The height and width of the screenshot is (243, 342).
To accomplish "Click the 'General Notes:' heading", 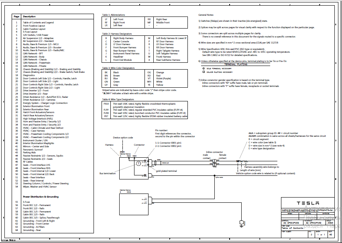I will coord(206,15).
